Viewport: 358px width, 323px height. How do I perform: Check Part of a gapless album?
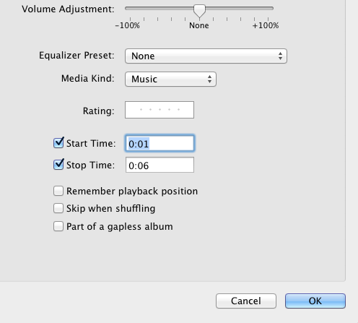click(x=58, y=226)
